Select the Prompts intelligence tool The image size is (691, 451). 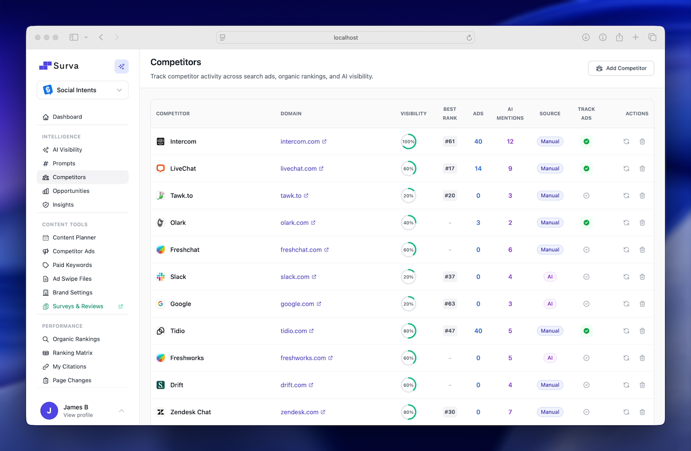(63, 163)
